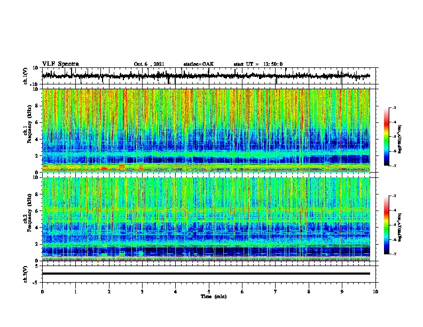Click the time axis tick label "0"
Viewport: 423px width, 327px height.
click(42, 292)
